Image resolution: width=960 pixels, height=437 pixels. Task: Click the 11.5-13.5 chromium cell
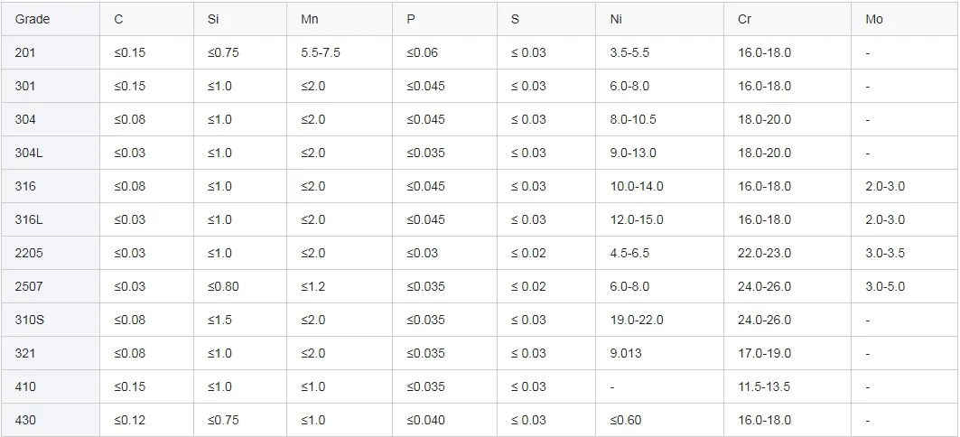[764, 386]
